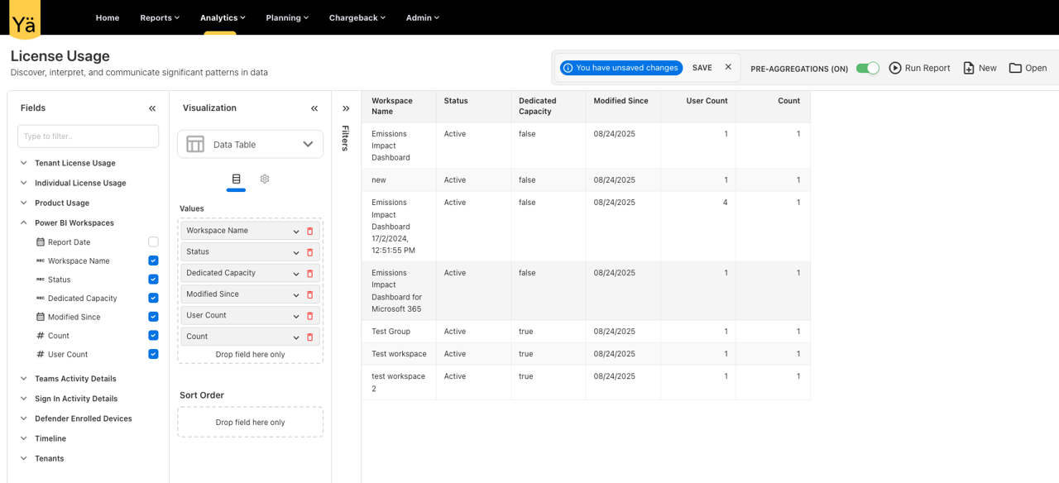Click the SAVE button

(x=702, y=67)
